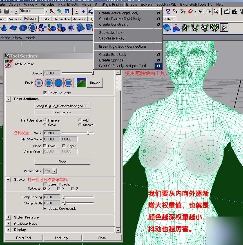This screenshot has width=243, height=245.
Task: Select the soft round brush profile
Action: (x=39, y=83)
